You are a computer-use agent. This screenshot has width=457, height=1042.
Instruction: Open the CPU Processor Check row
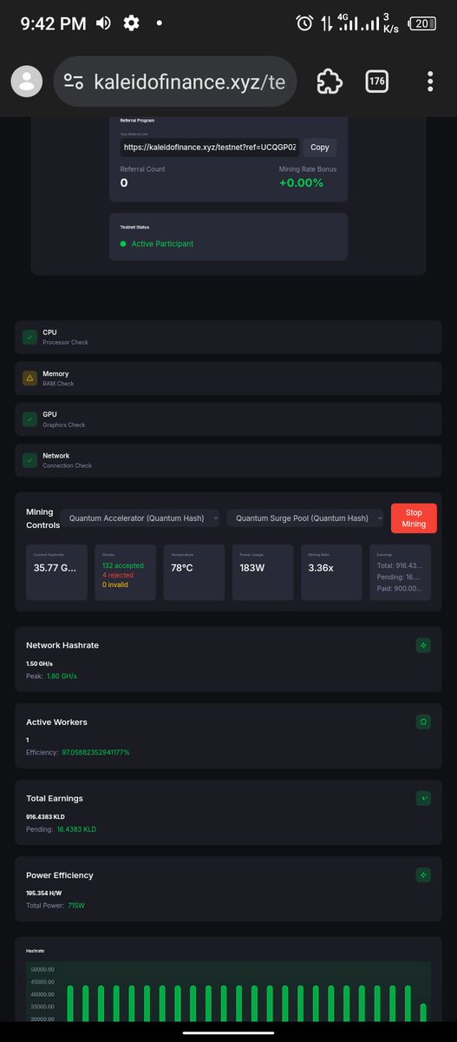point(228,337)
